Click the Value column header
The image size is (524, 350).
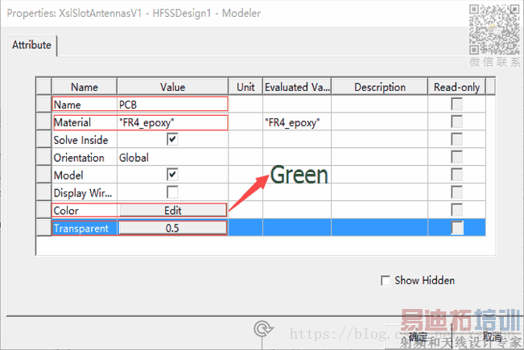coord(173,87)
